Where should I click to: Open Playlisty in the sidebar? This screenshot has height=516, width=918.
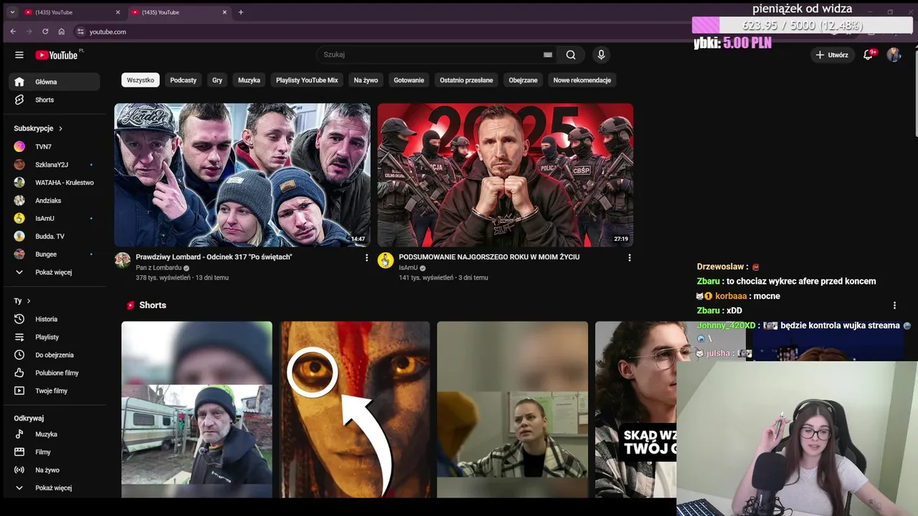[55, 337]
